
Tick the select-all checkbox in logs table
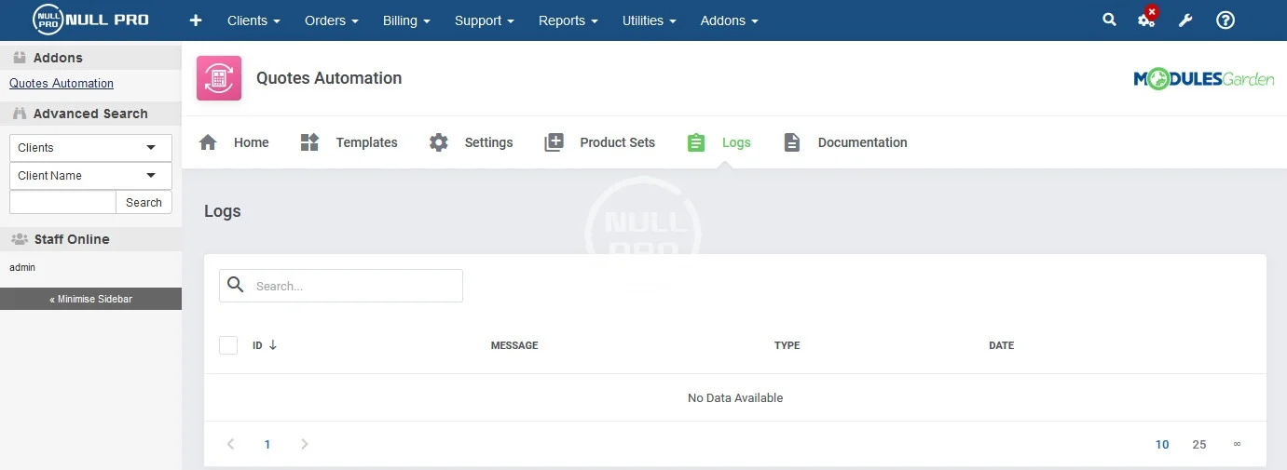[228, 345]
